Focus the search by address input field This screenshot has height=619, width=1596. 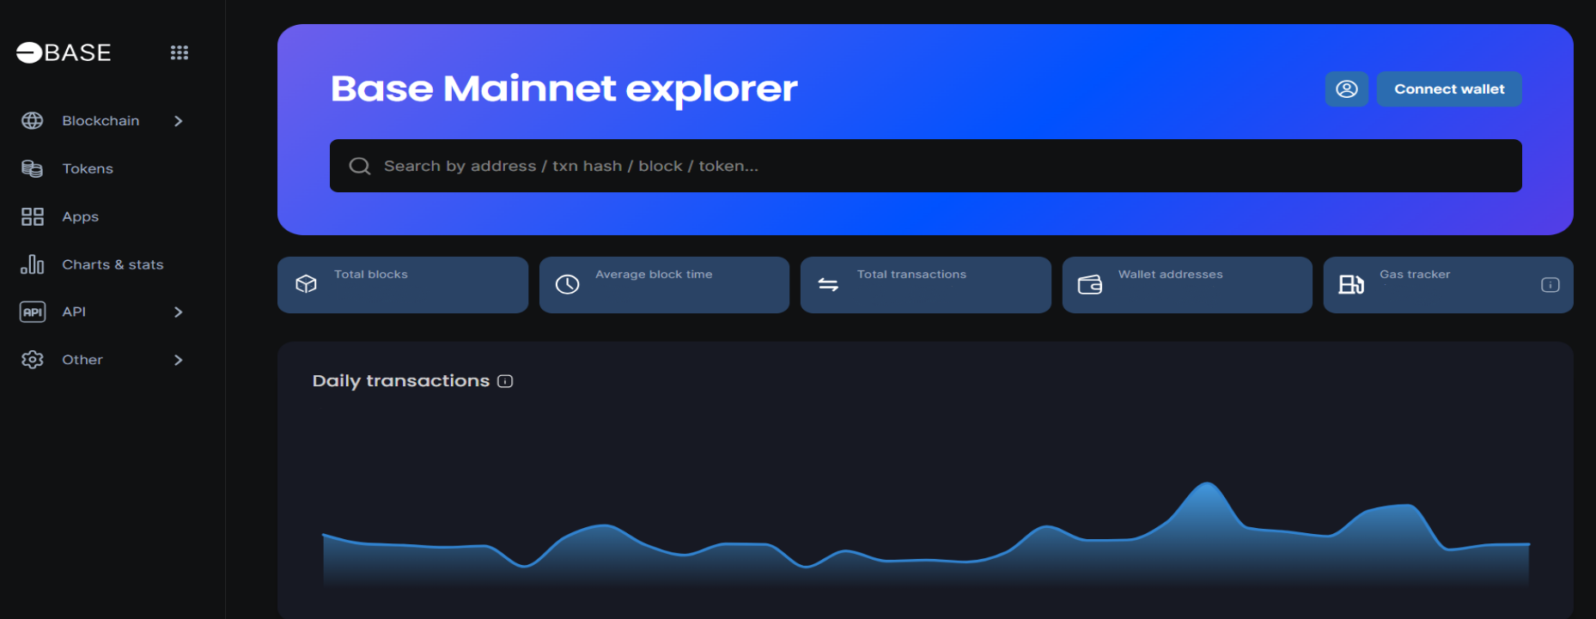point(926,166)
